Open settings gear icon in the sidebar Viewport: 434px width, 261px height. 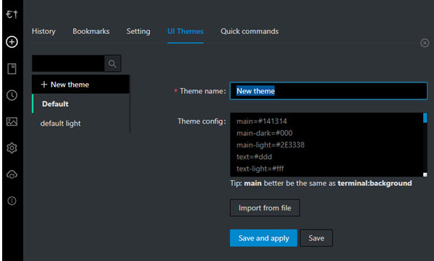click(x=12, y=148)
